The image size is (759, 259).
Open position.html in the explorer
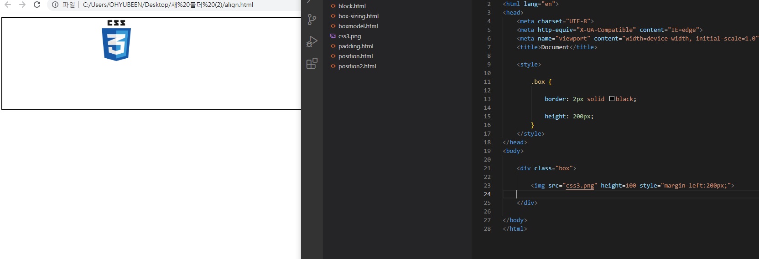[x=355, y=56]
